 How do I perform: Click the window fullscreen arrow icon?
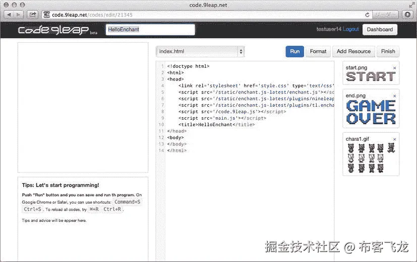pos(411,5)
